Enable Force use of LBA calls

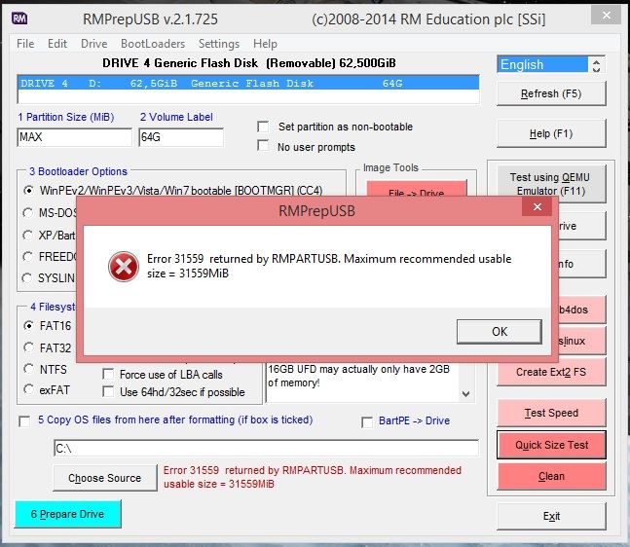pos(108,375)
